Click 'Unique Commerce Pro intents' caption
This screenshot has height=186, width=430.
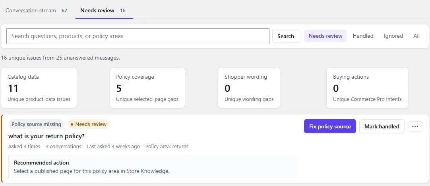point(367,99)
